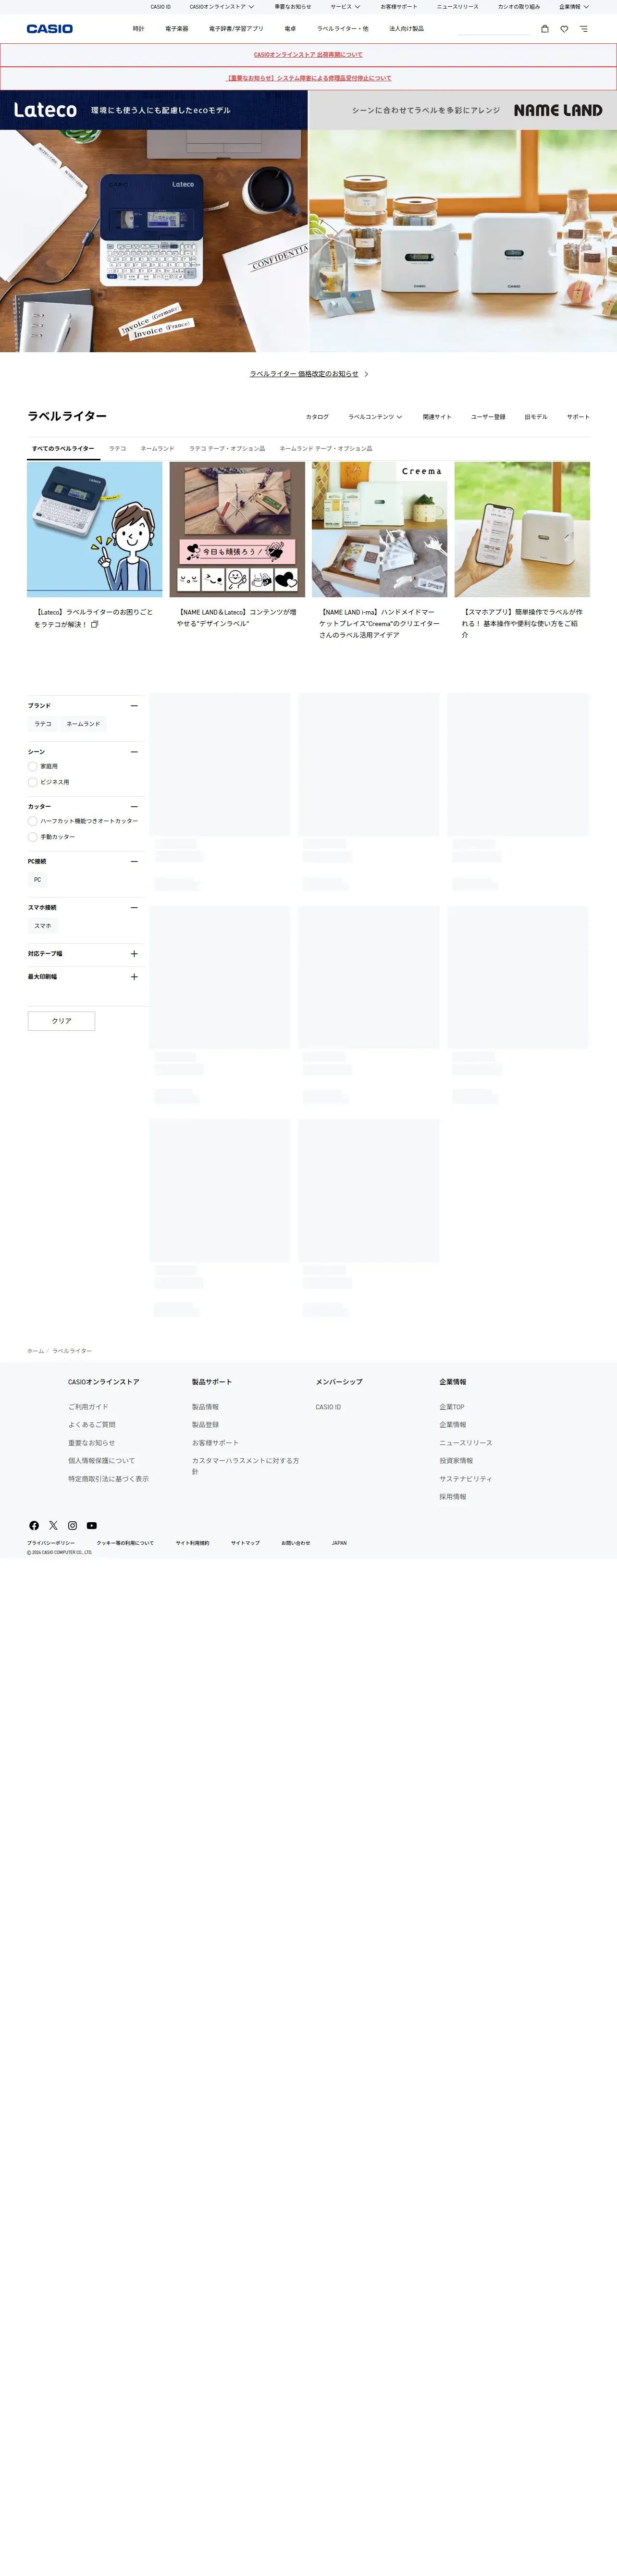Expand the 最大印刷幅 filter section

coord(134,977)
